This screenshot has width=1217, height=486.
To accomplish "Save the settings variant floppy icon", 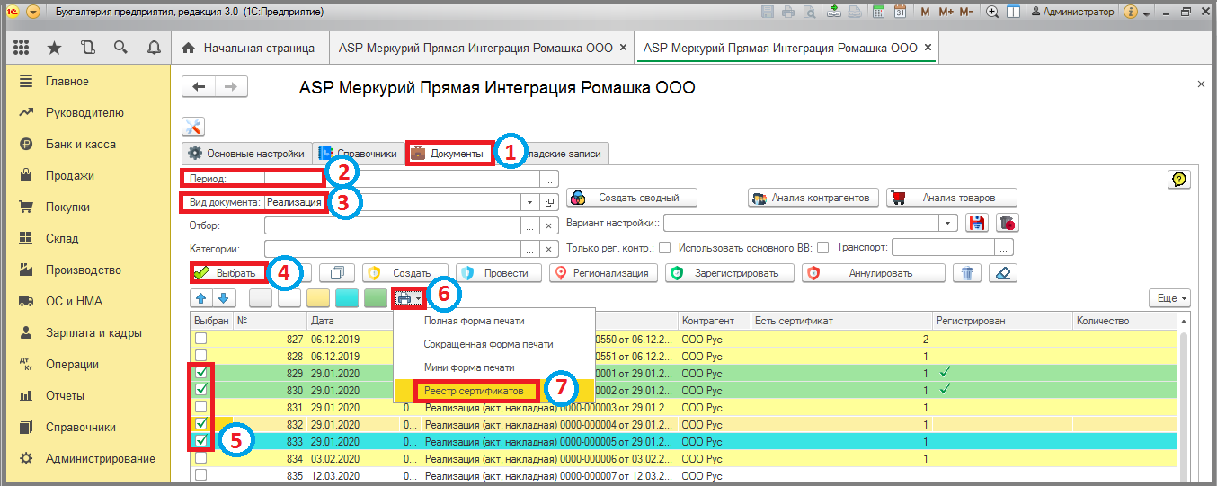I will 977,223.
